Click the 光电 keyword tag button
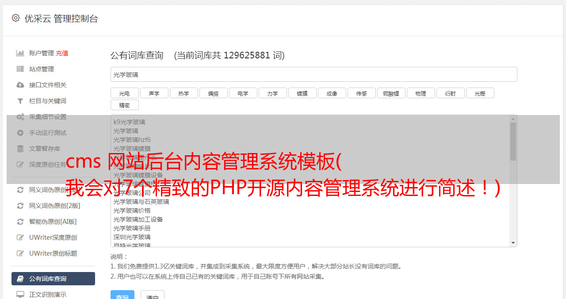566x299 pixels. click(x=125, y=93)
